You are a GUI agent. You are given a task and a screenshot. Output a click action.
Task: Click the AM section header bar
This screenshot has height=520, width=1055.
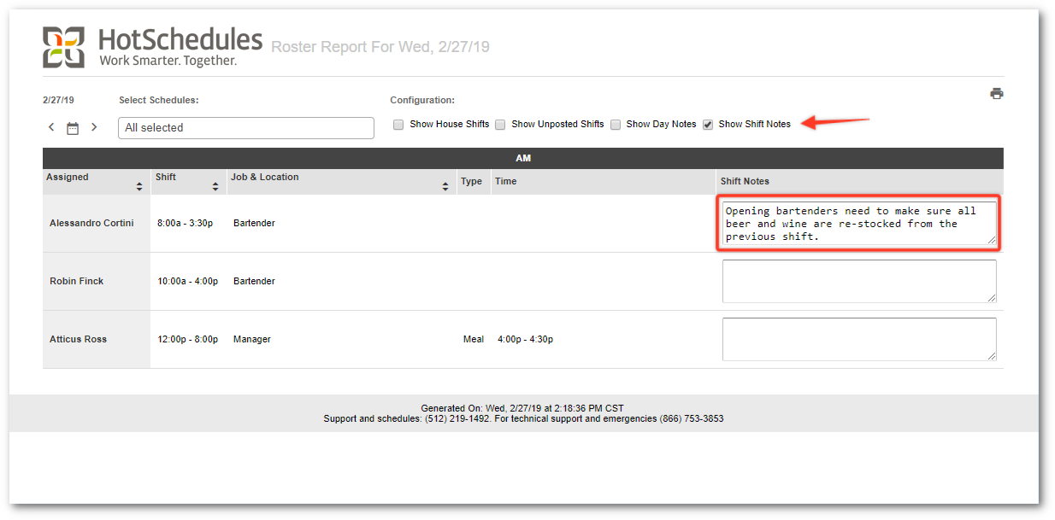point(523,158)
